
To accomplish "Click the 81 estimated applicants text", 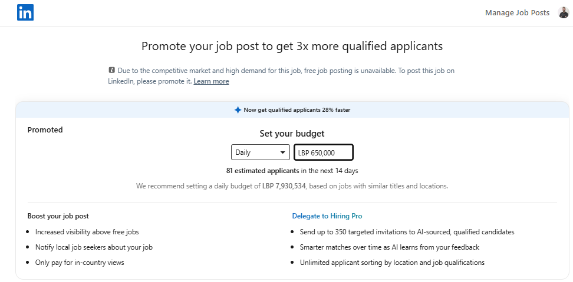I will (x=262, y=171).
